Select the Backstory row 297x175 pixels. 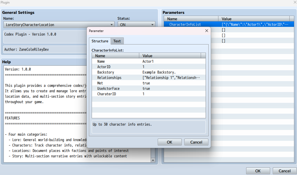[149, 72]
